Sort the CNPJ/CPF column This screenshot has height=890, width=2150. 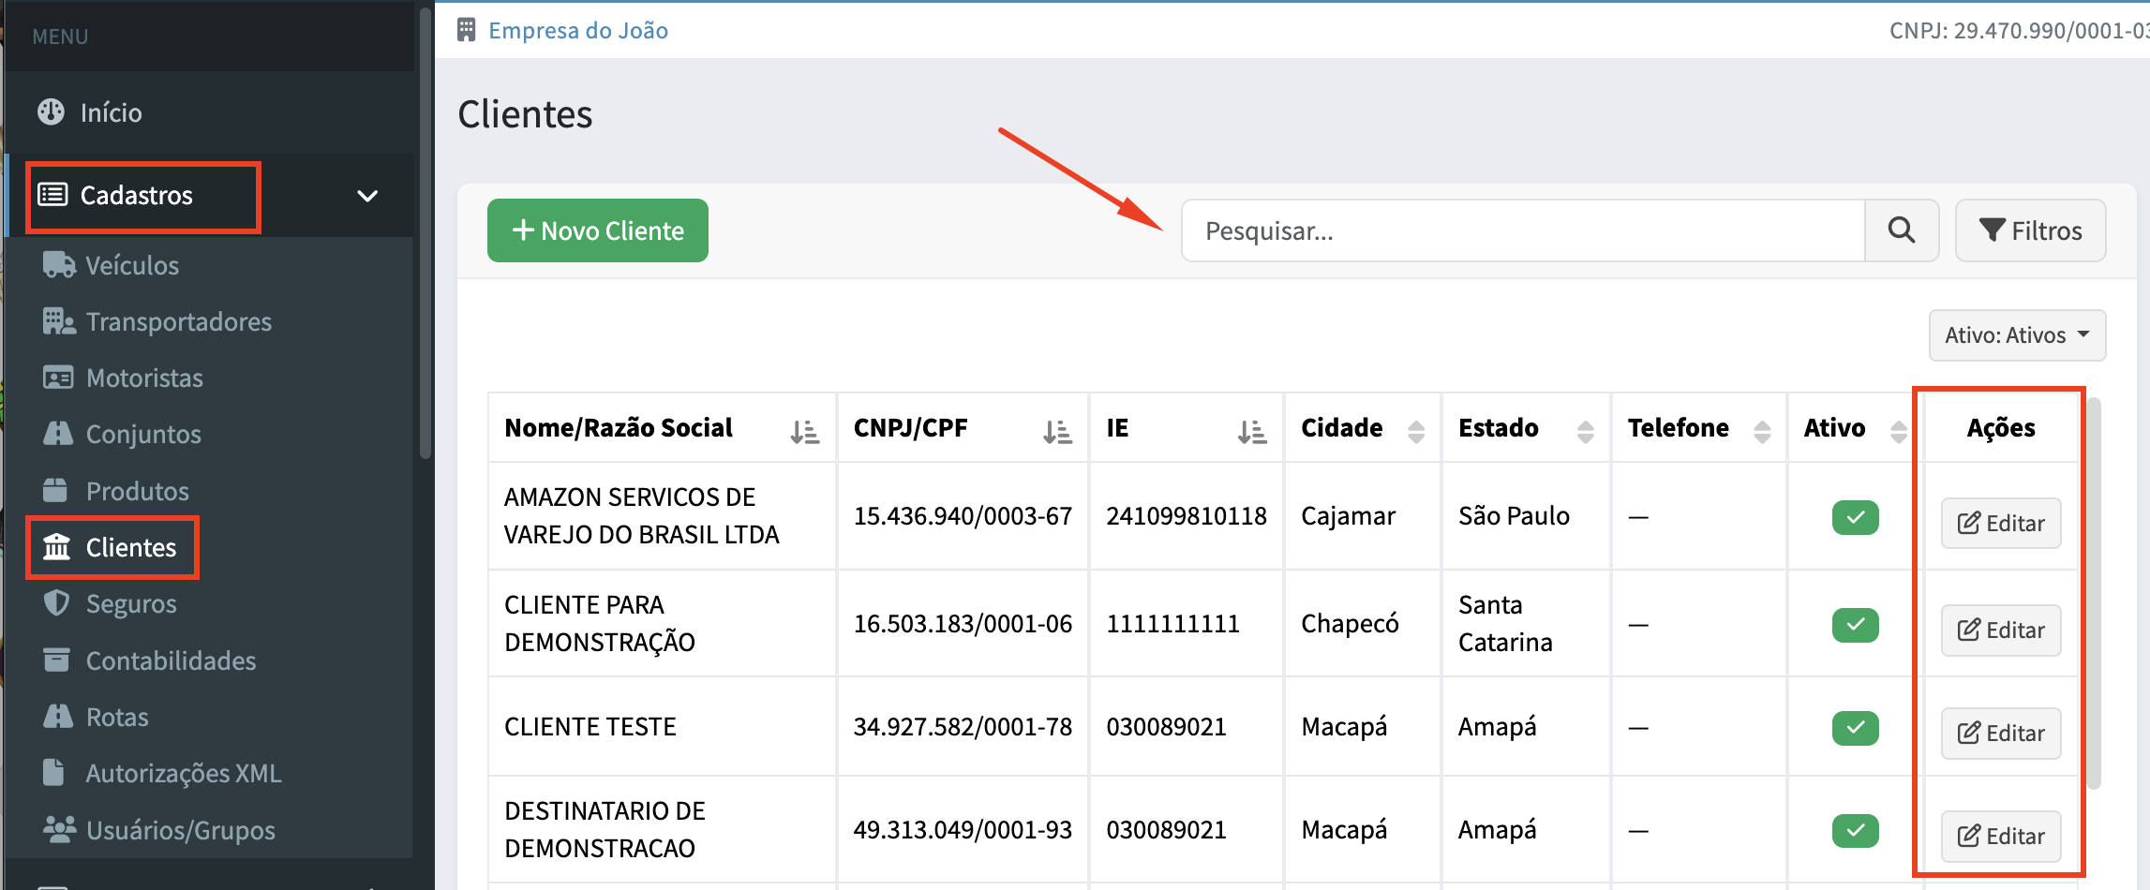1057,431
